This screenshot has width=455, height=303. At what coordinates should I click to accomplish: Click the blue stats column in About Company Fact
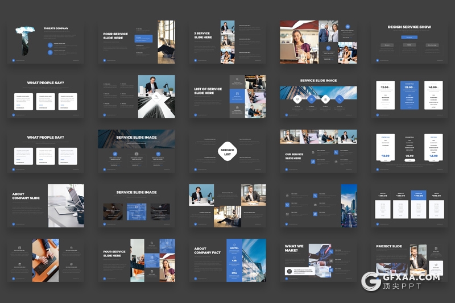tap(234, 260)
